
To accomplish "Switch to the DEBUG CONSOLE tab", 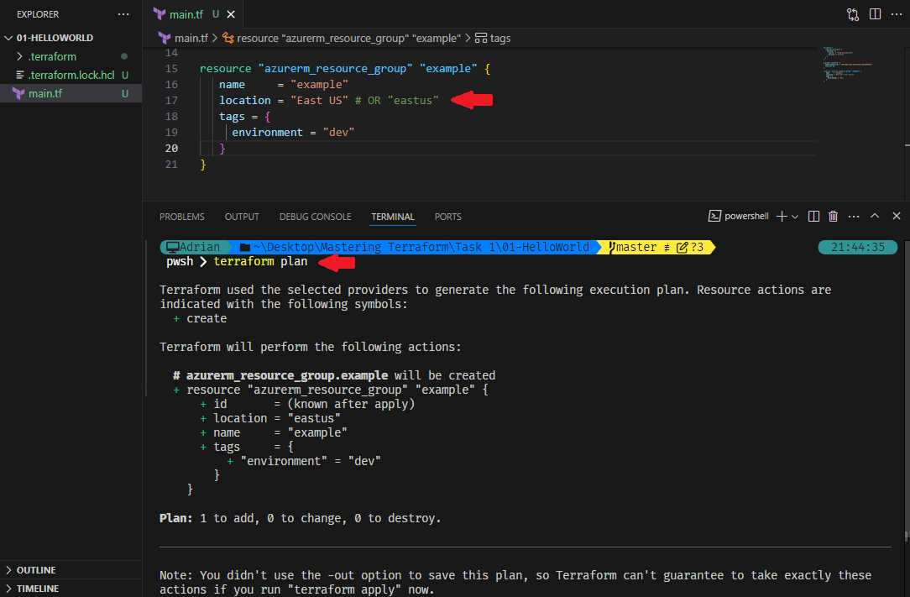I will click(x=315, y=217).
